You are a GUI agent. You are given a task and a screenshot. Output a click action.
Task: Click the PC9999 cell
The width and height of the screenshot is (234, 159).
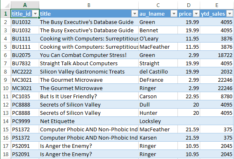25,121
